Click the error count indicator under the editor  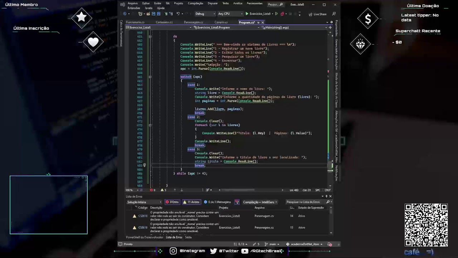tap(152, 190)
